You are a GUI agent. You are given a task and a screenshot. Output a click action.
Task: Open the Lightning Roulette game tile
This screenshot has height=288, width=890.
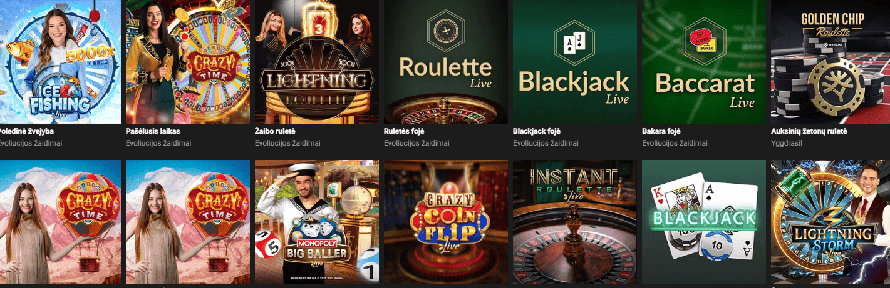pos(317,62)
